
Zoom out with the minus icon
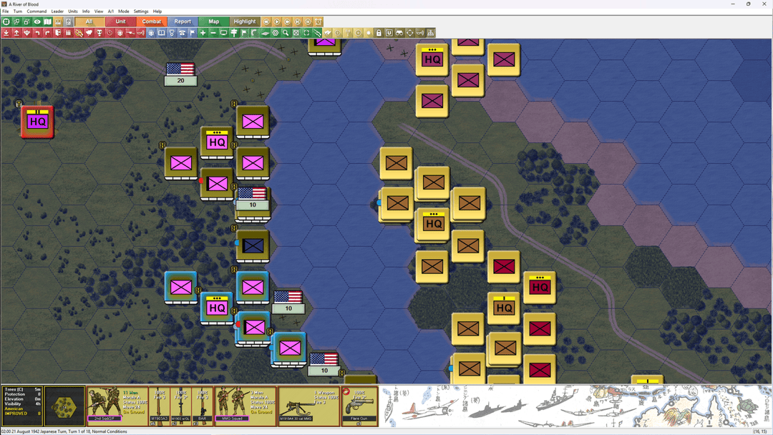(213, 33)
